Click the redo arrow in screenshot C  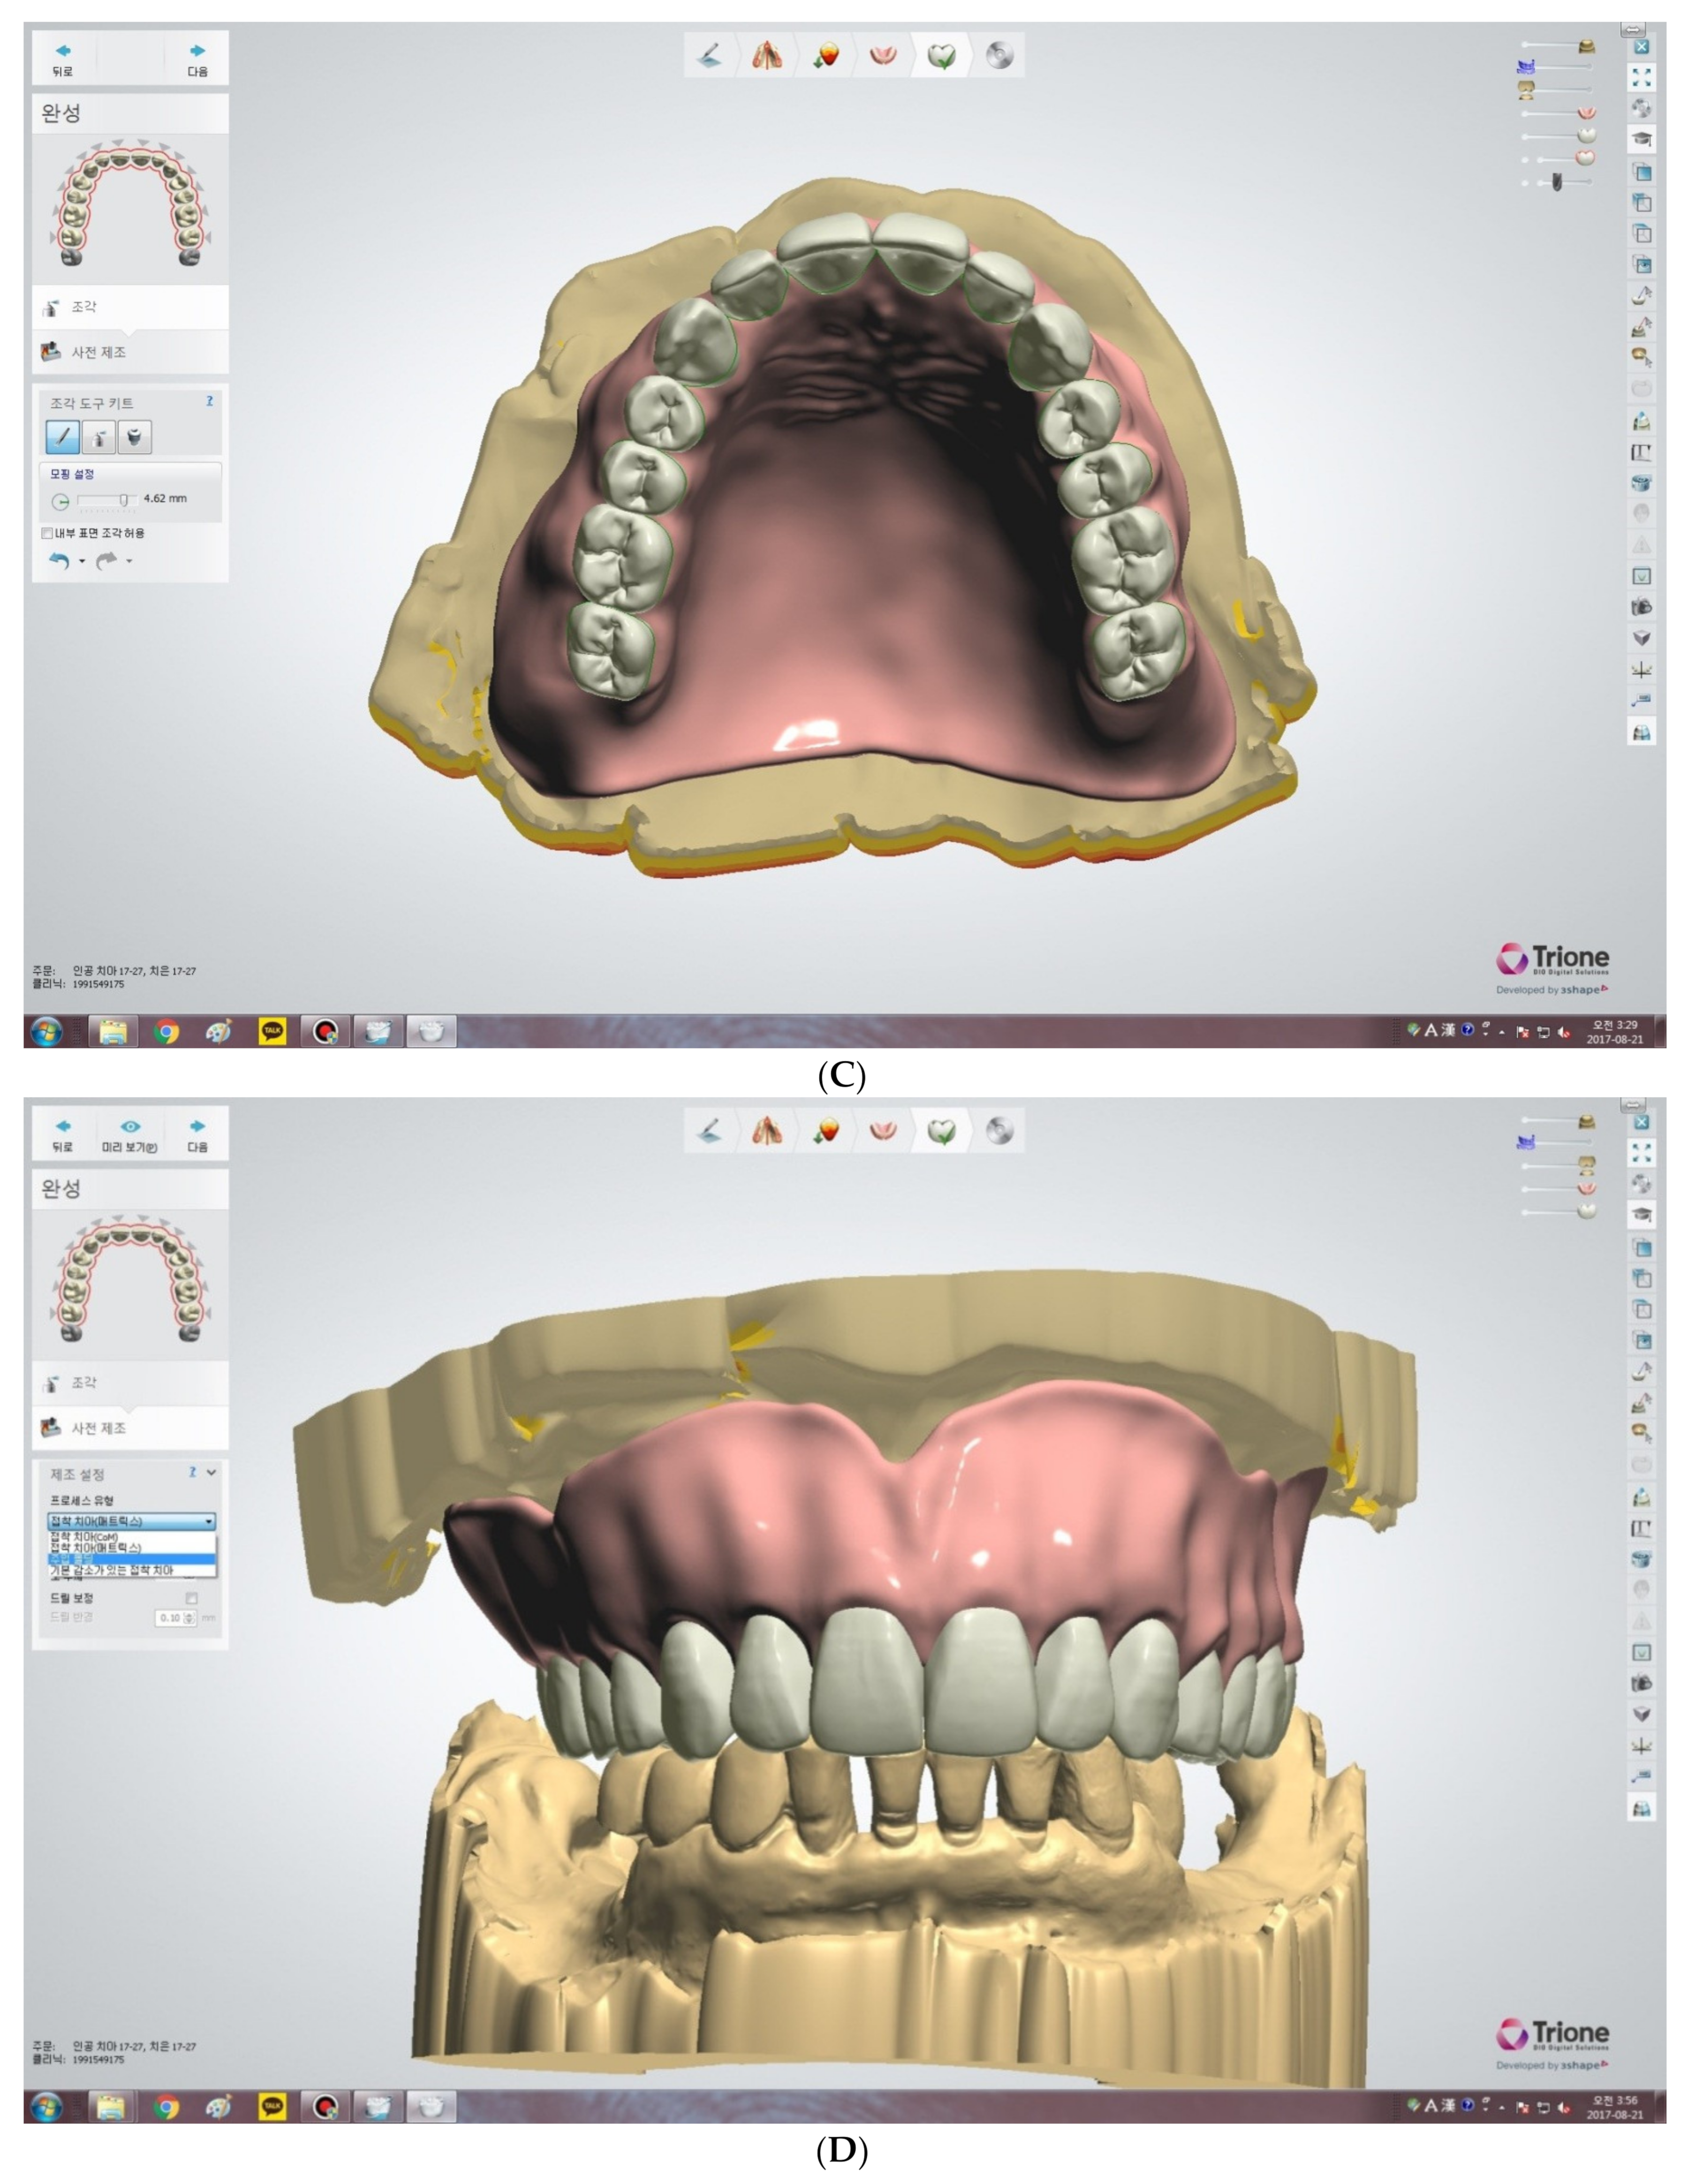(x=106, y=561)
